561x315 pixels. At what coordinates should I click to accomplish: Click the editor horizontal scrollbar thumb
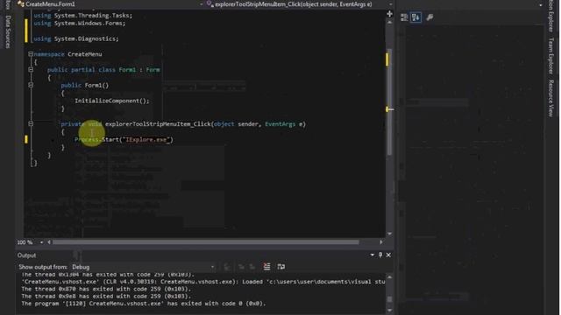[x=206, y=242]
